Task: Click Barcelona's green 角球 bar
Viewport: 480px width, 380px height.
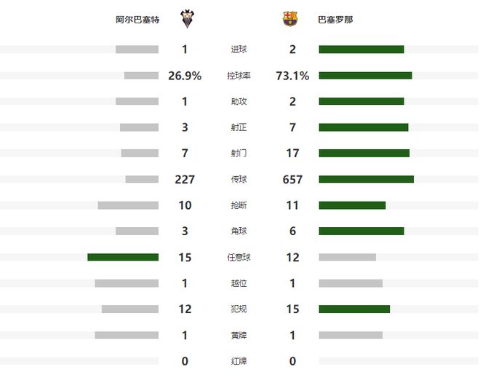Action: (x=361, y=231)
